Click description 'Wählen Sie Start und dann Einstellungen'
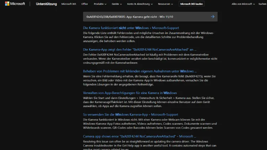 click(x=149, y=102)
